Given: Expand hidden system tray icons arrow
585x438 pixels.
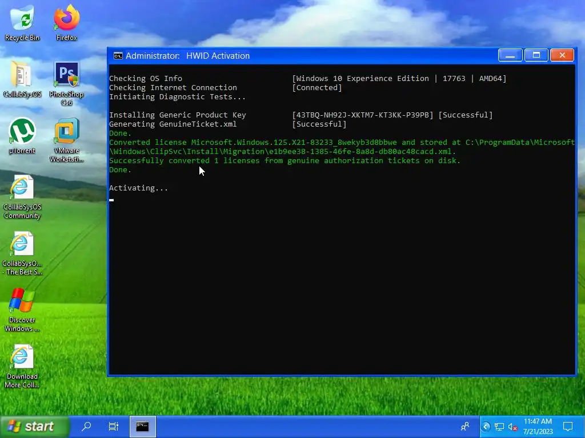Looking at the screenshot, I should pos(486,427).
